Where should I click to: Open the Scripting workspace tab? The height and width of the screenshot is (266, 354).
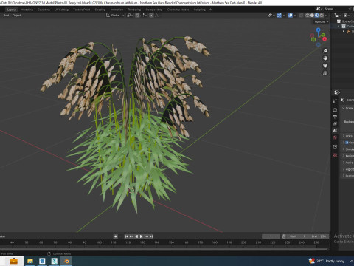(x=200, y=10)
